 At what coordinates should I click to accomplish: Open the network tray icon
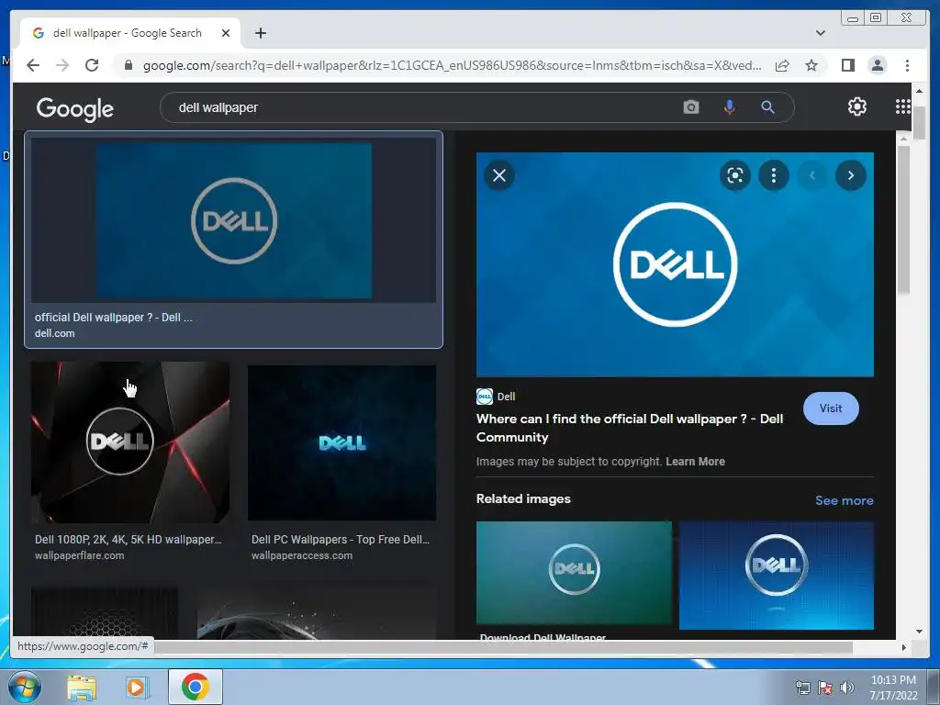coord(802,688)
